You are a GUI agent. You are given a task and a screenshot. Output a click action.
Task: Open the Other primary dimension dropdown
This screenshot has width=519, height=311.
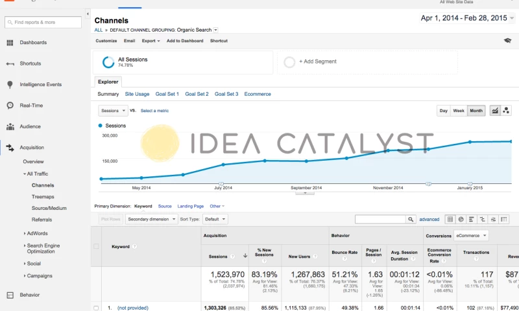coord(217,206)
